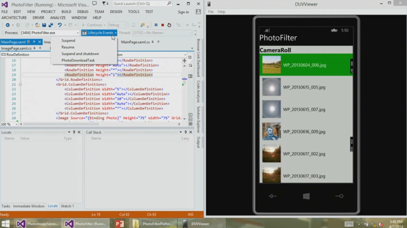
Task: Click the Save floppy disk icon
Action: click(44, 25)
